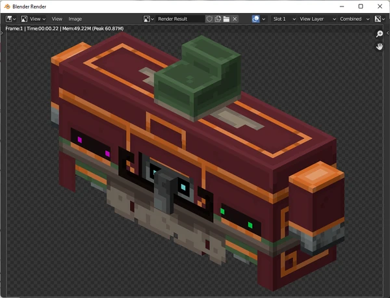The image size is (390, 298).
Task: Expand the toolbar arrow on left edge
Action: click(x=2, y=33)
